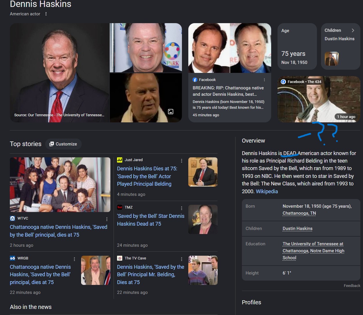Click the Customize button for Top stories

point(63,144)
